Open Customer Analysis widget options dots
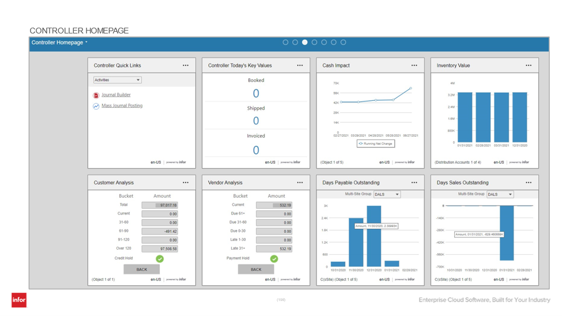Screen dimensions: 562x316 [x=185, y=183]
